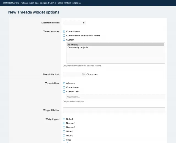Click the DEMONSTRATION header banner text
This screenshot has height=143, width=176.
tap(42, 3)
